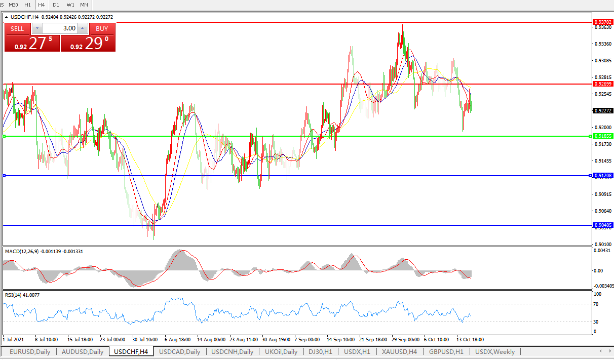The height and width of the screenshot is (360, 614).
Task: Open the UKOil,Daily chart tab
Action: tap(282, 351)
